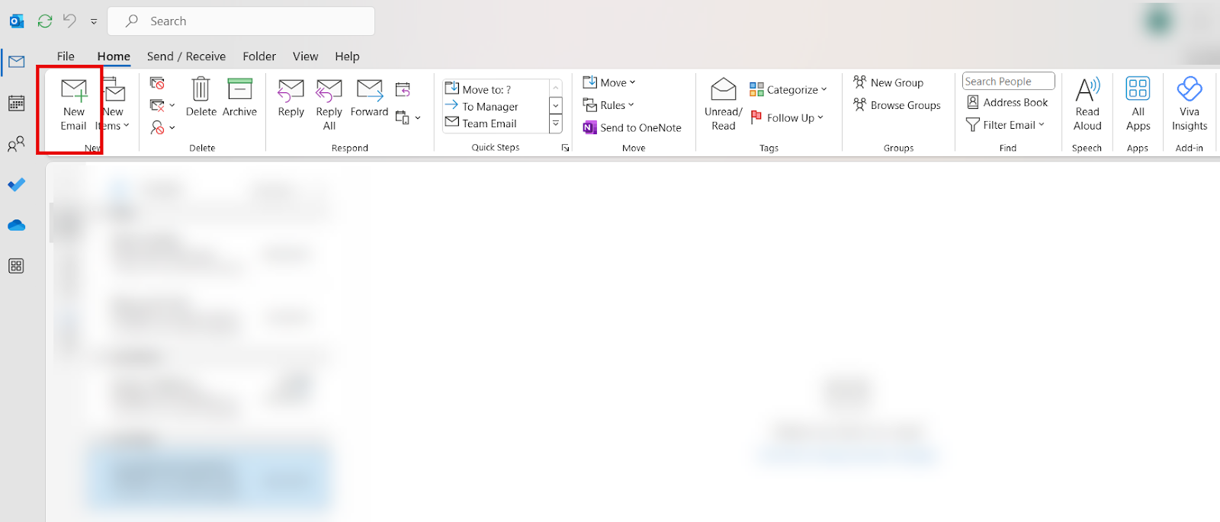The height and width of the screenshot is (522, 1220).
Task: Expand the Quick Steps gallery
Action: point(556,123)
